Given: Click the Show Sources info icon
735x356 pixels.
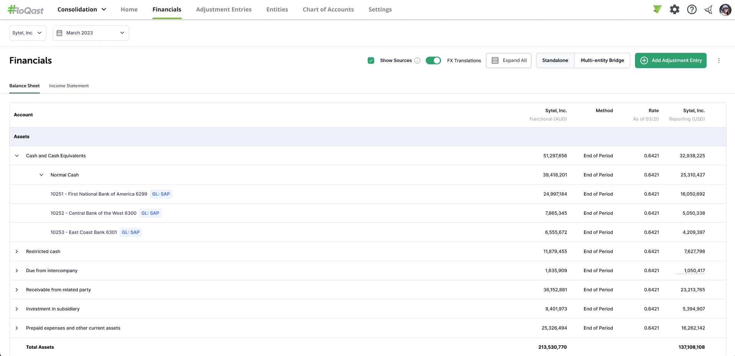Looking at the screenshot, I should tap(418, 60).
